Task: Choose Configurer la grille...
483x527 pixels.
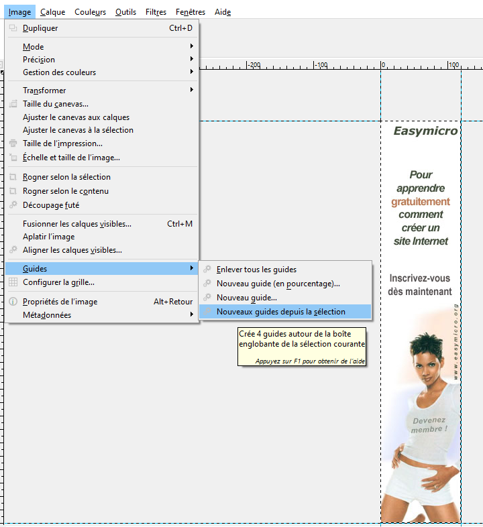Action: (102, 282)
